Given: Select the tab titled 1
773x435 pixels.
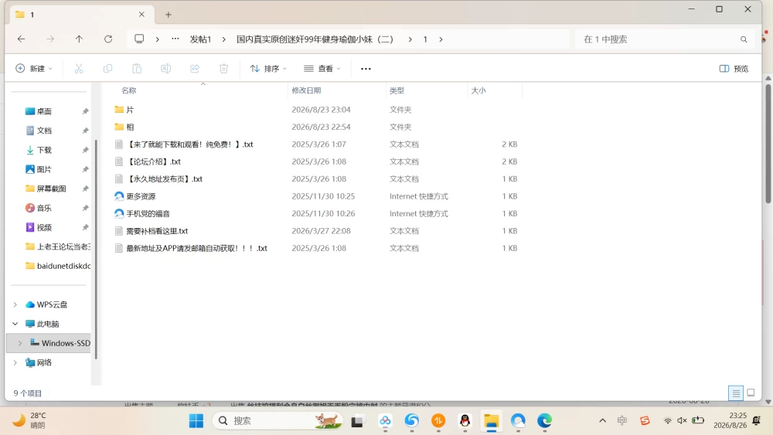Looking at the screenshot, I should click(81, 15).
